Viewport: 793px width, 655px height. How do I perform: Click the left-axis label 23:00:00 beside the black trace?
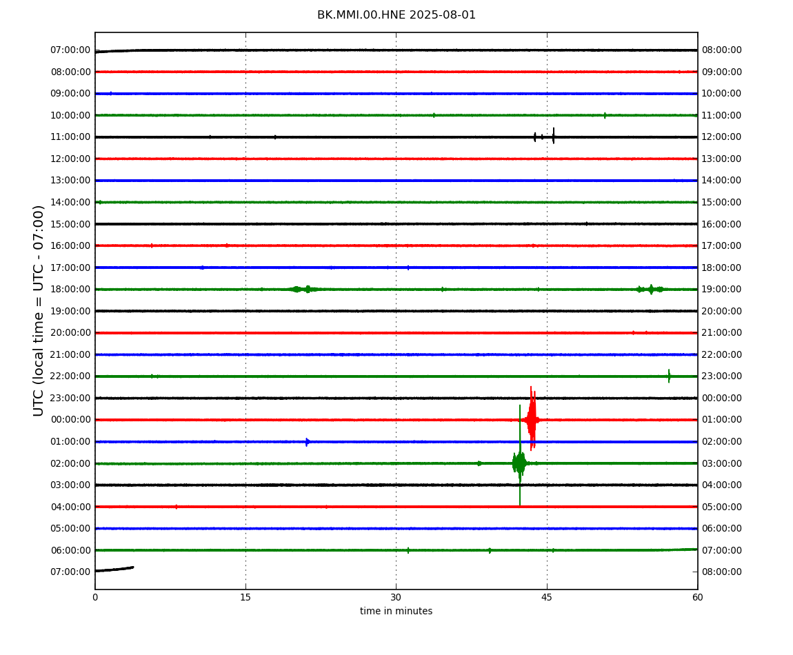(x=71, y=398)
